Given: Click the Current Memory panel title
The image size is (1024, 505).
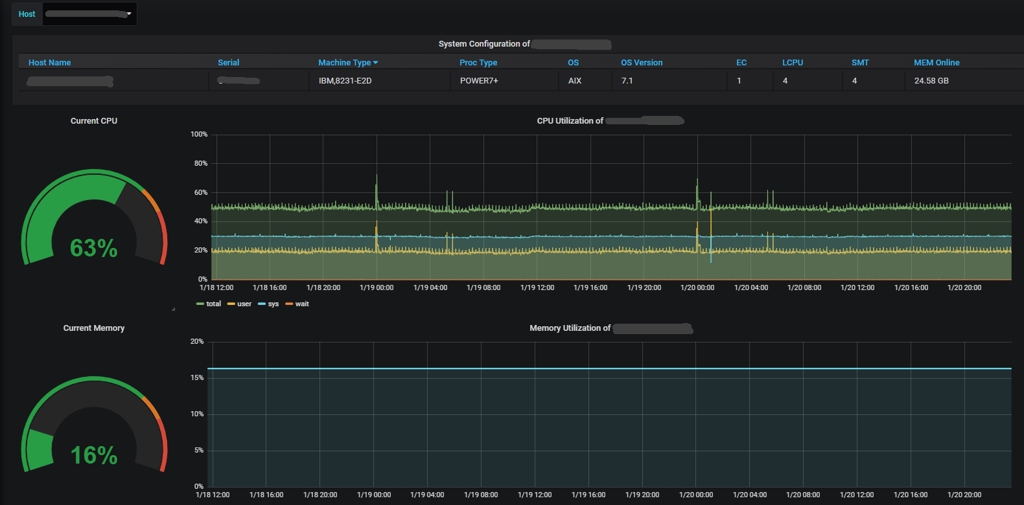Looking at the screenshot, I should click(x=94, y=328).
